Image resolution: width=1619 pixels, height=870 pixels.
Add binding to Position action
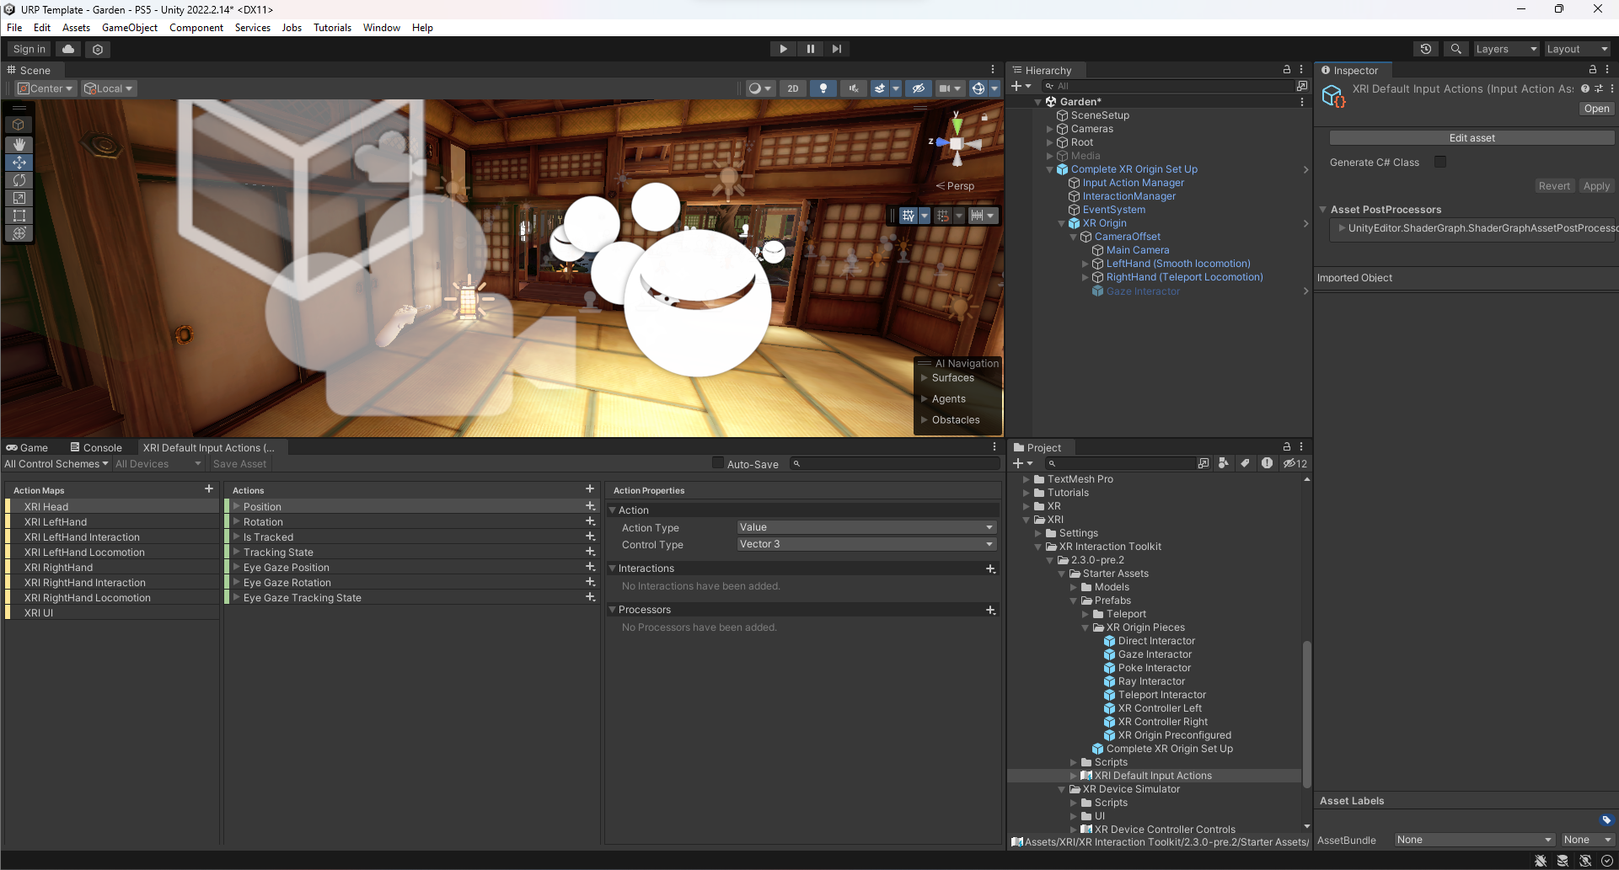pos(590,506)
